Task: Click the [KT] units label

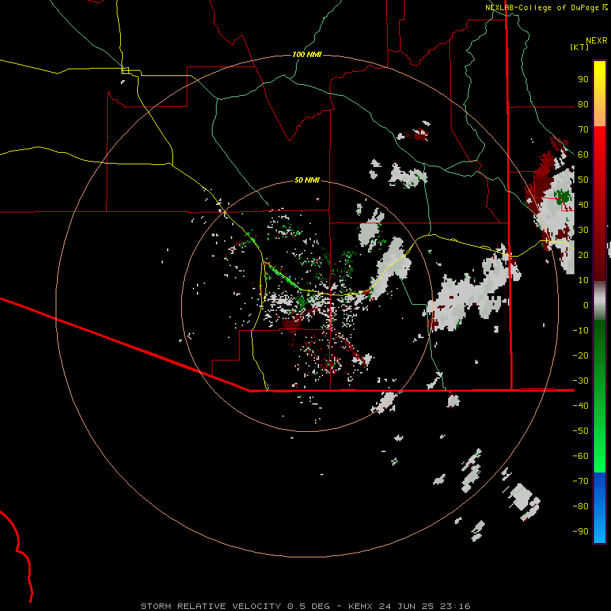Action: pyautogui.click(x=579, y=47)
